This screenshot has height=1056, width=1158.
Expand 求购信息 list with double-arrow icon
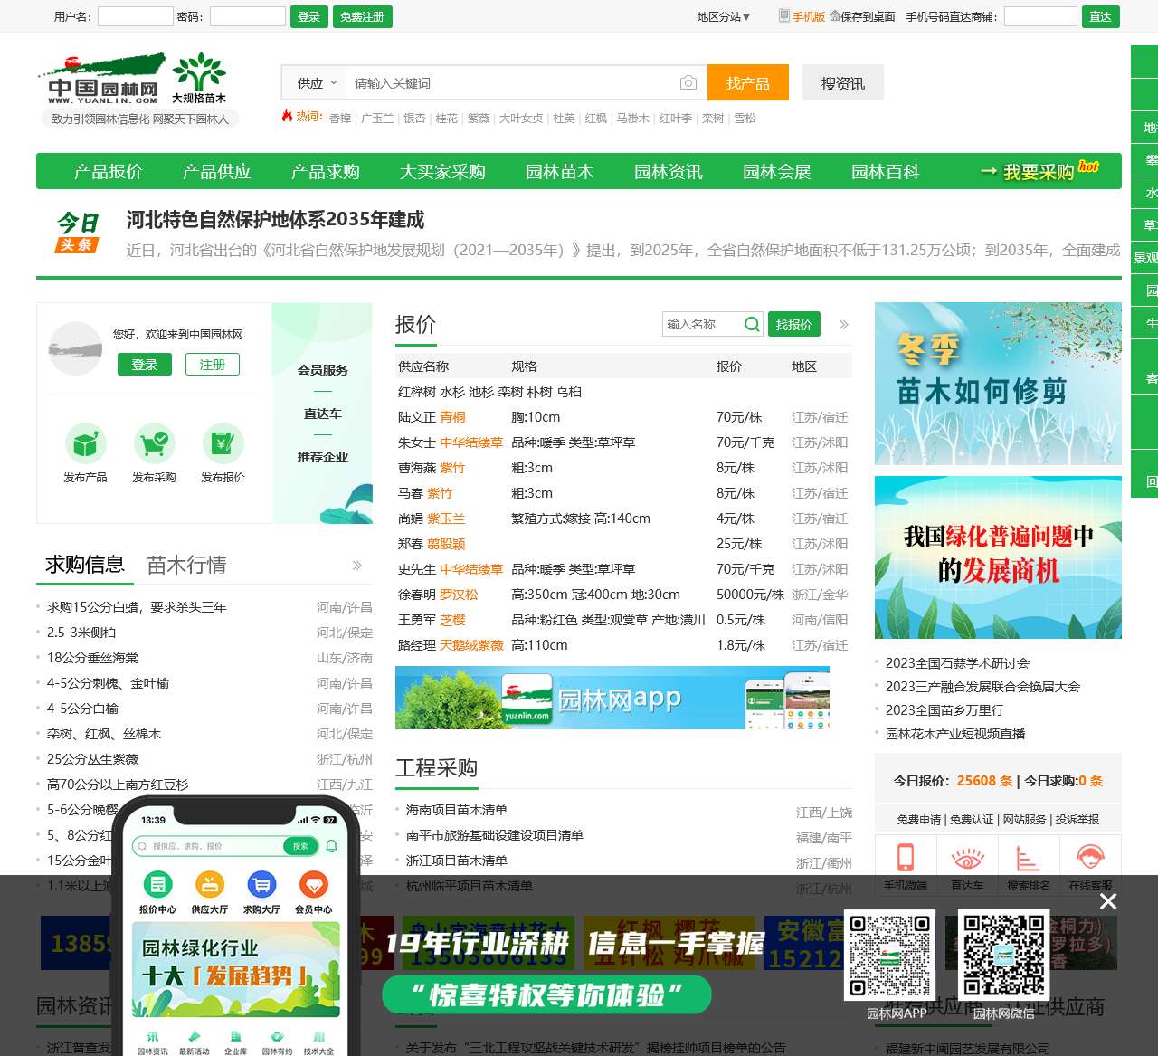click(x=357, y=566)
